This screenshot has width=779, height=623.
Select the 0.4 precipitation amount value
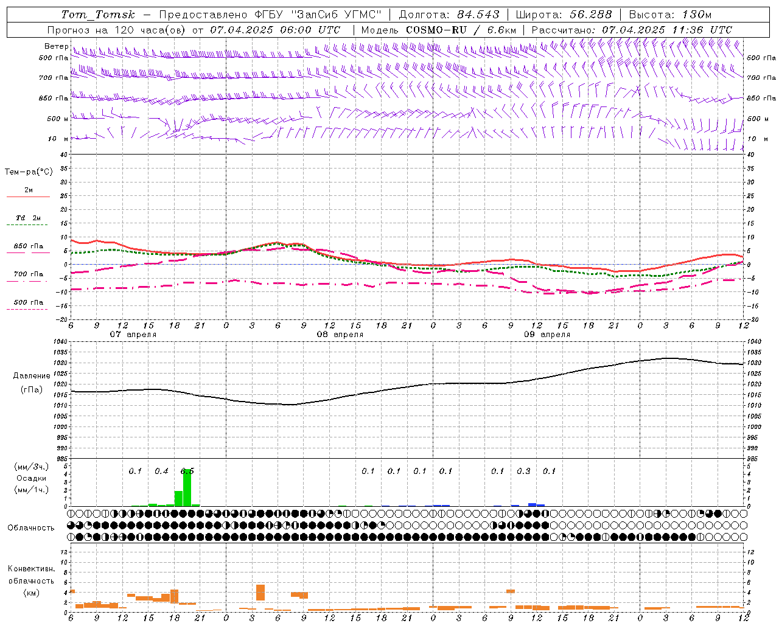pos(161,471)
